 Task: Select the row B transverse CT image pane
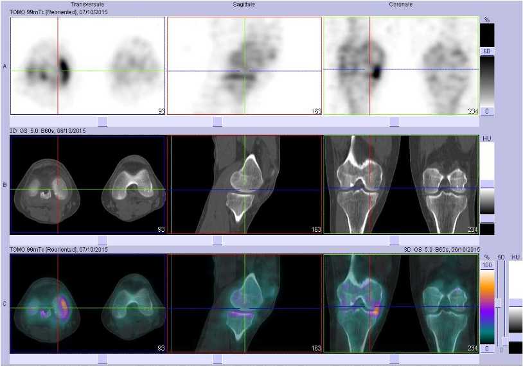tap(88, 184)
